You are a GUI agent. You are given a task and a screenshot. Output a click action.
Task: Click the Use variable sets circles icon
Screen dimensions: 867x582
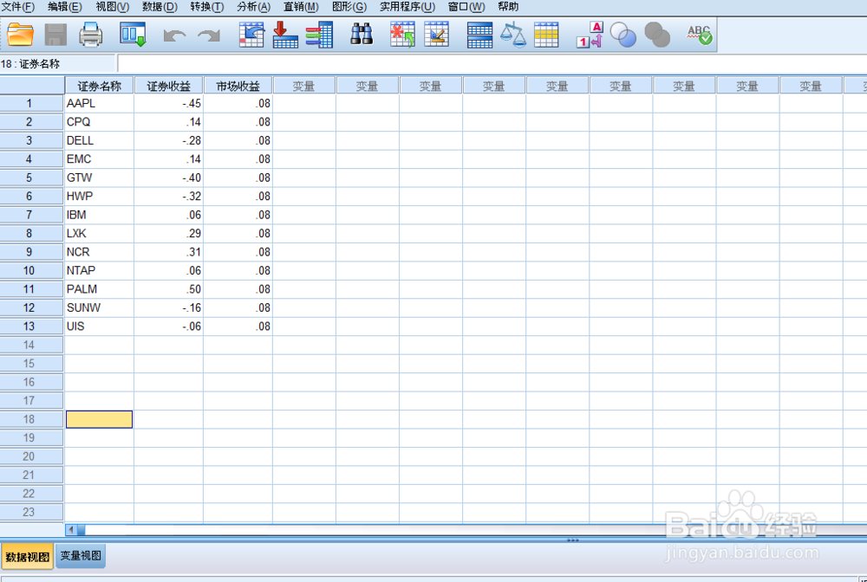coord(623,35)
